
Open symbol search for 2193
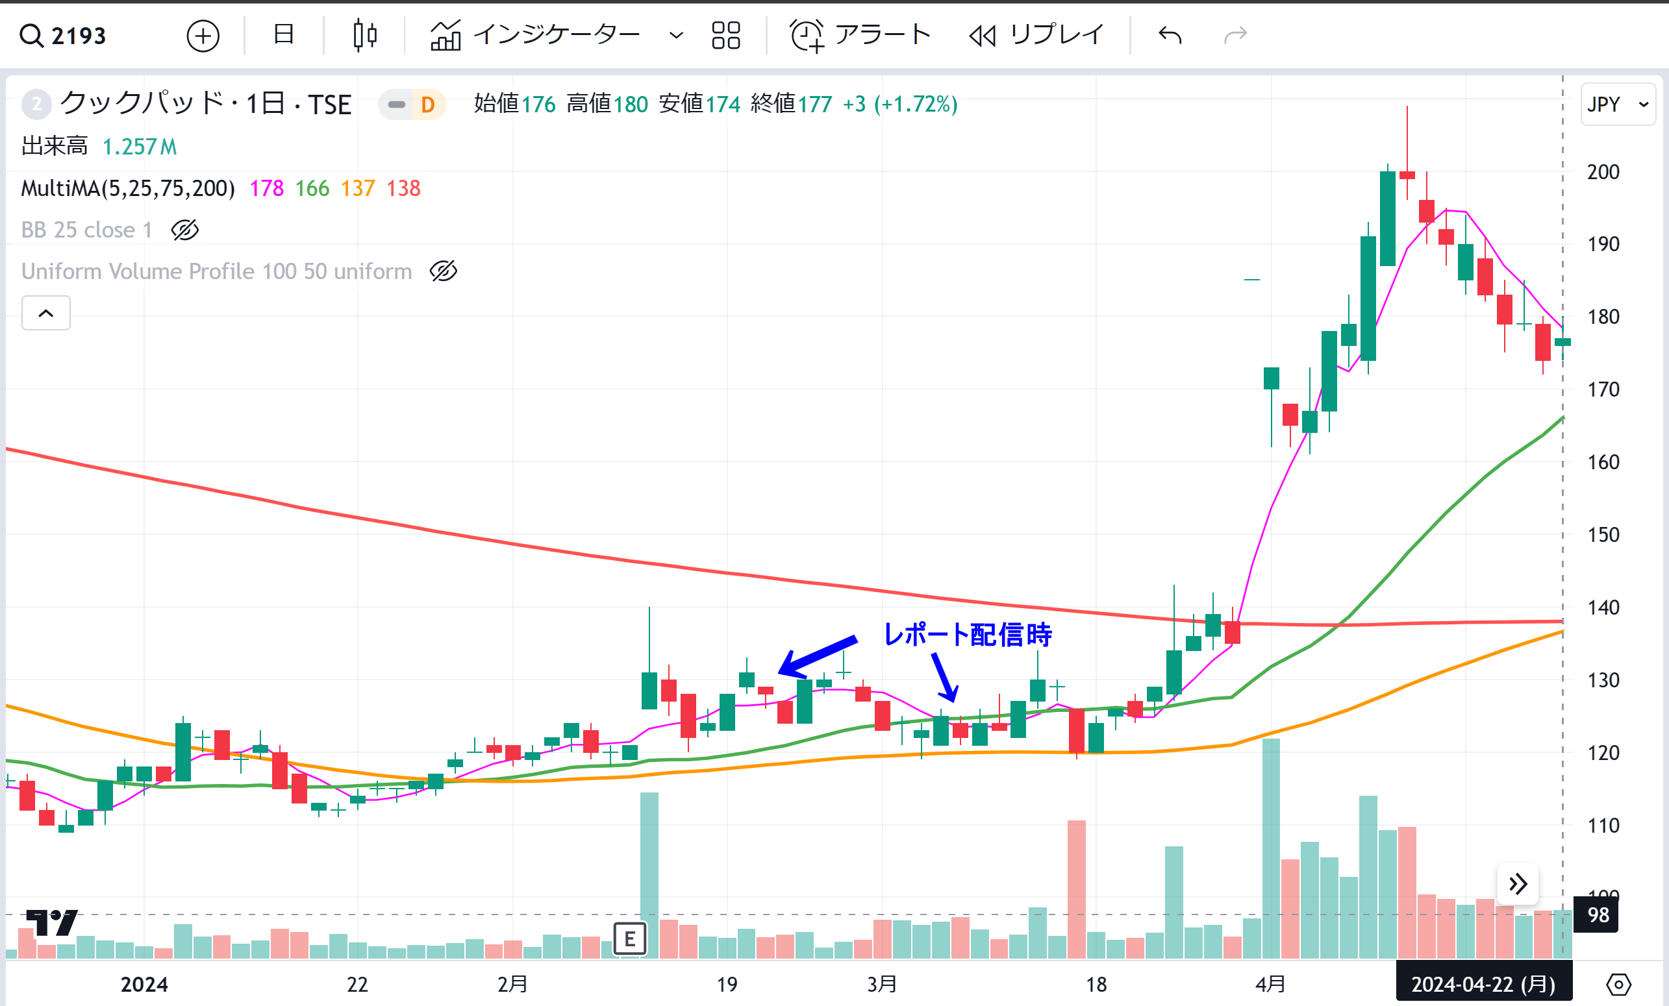63,35
